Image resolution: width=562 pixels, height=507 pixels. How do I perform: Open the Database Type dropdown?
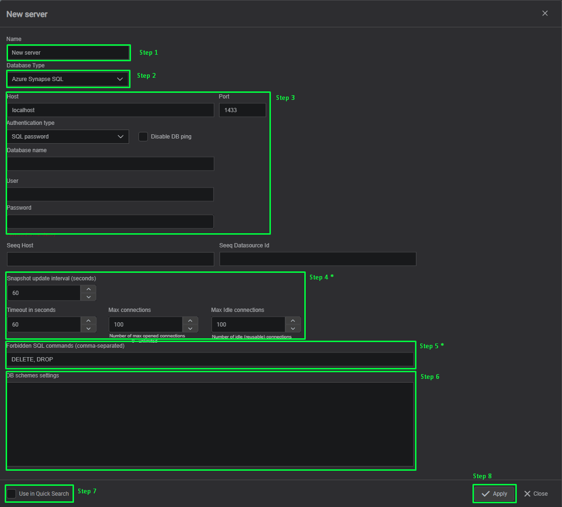[68, 79]
